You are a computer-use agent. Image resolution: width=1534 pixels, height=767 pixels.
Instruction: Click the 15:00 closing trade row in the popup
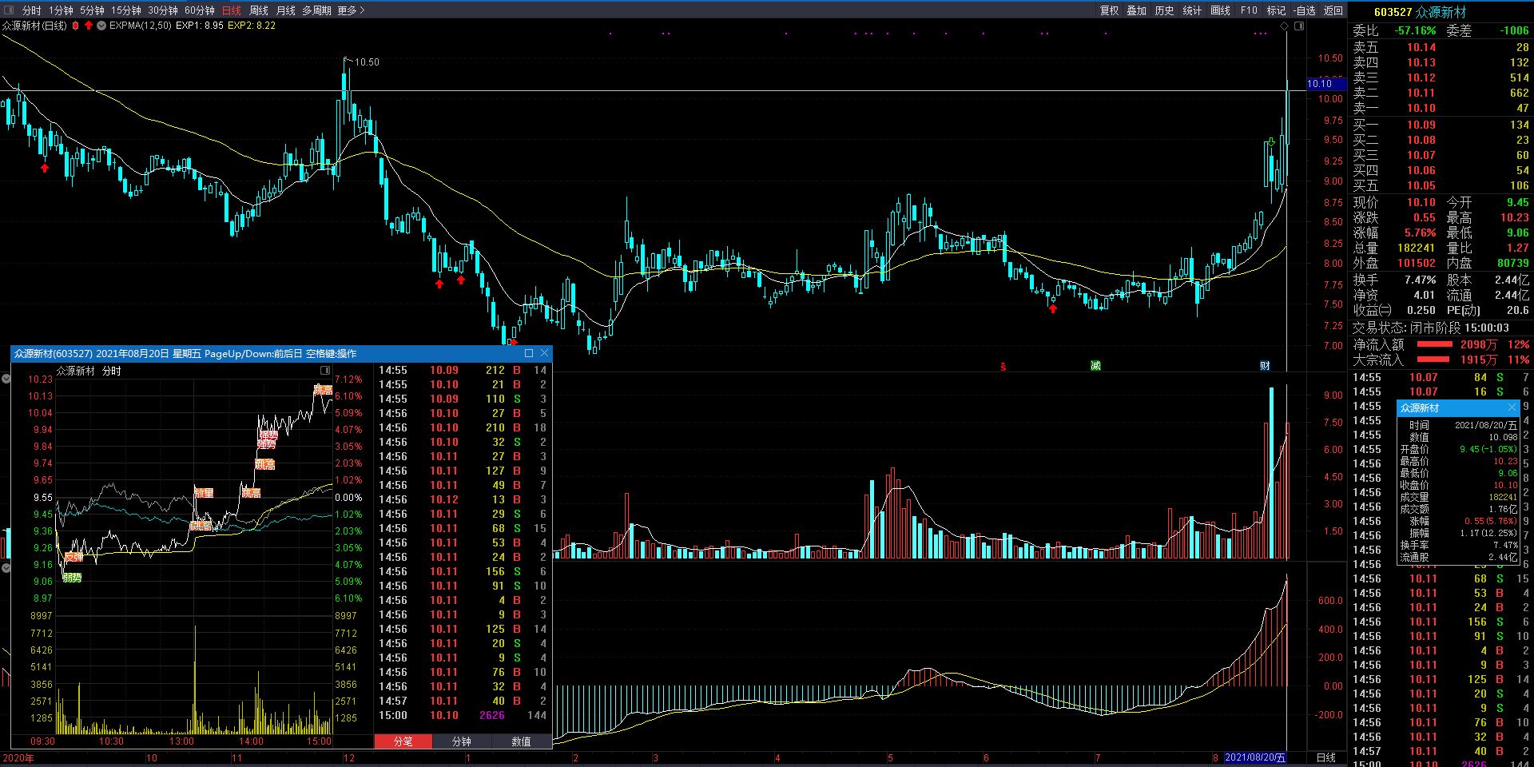coord(463,715)
